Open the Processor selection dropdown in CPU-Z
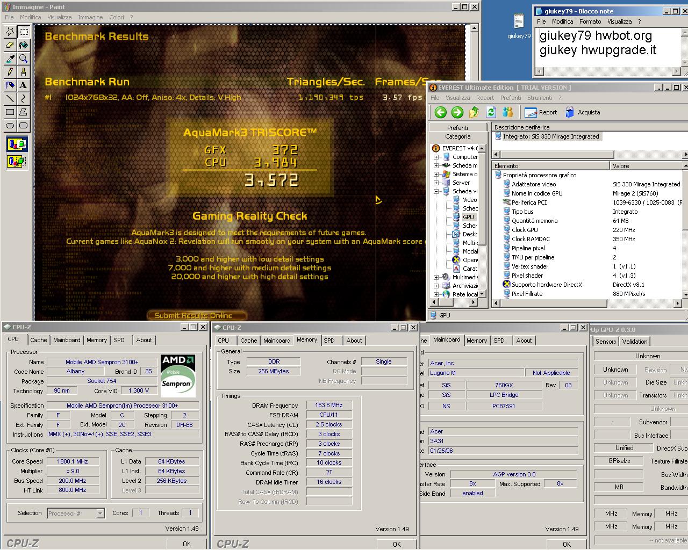 pos(100,513)
